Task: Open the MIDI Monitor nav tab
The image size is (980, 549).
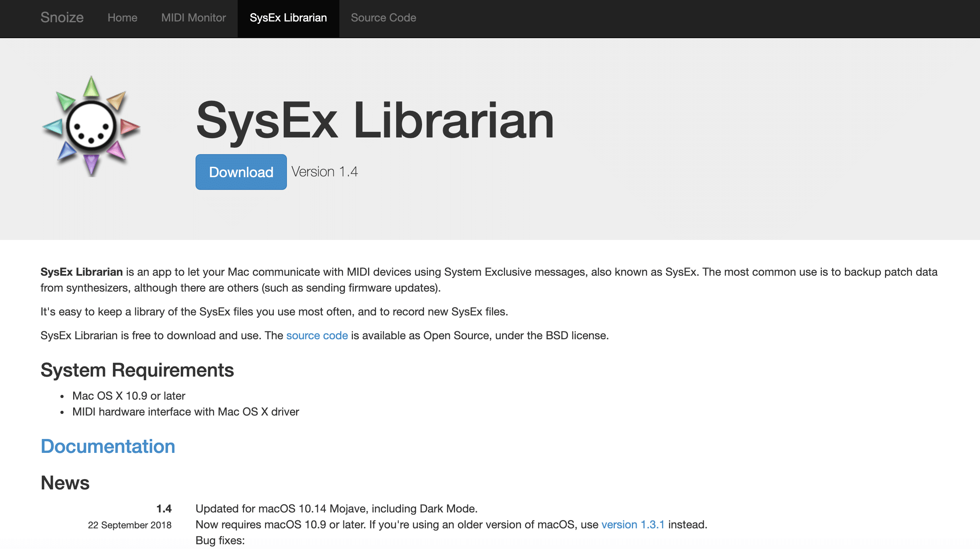Action: pyautogui.click(x=194, y=18)
